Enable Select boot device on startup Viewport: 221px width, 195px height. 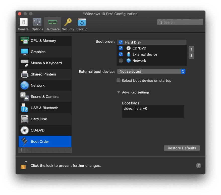point(118,80)
